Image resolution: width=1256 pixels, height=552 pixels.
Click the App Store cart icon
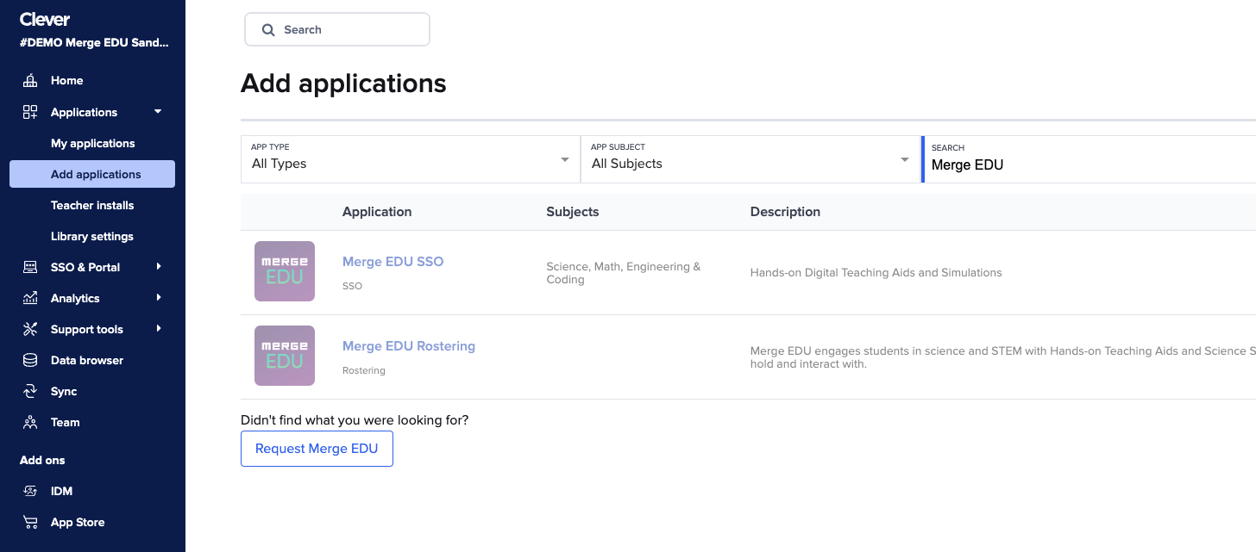click(x=30, y=522)
